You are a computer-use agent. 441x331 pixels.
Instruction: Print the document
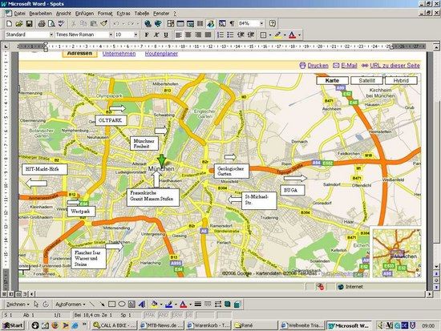[x=42, y=23]
